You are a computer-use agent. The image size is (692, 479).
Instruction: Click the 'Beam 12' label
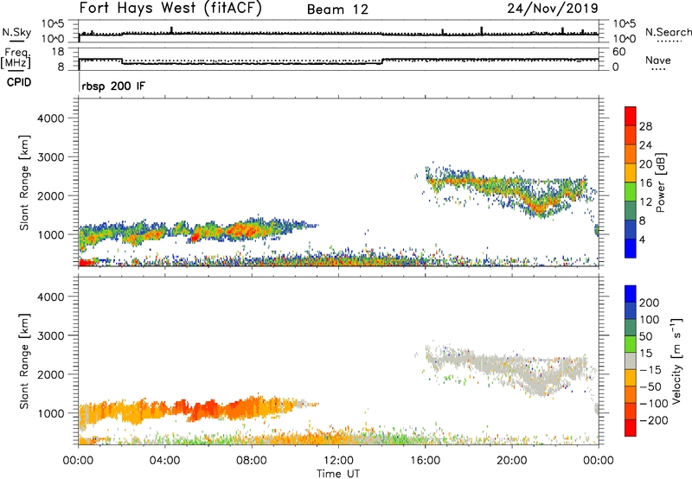coord(337,10)
